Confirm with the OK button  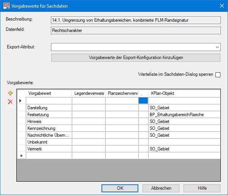tap(120, 188)
